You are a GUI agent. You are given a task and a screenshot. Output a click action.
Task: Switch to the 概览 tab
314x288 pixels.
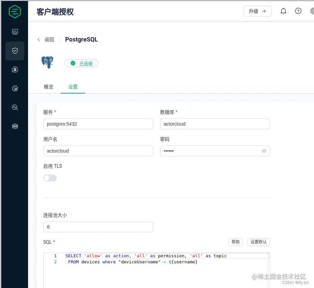pos(48,87)
